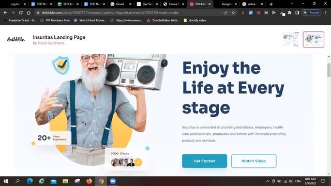The width and height of the screenshot is (331, 186).
Task: Switch to the Gmail tab
Action: coord(121,4)
